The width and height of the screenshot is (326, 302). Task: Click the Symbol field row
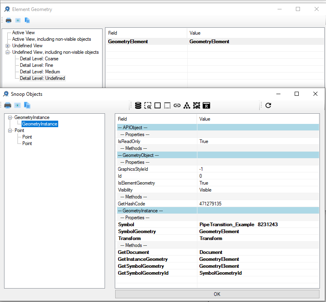218,225
